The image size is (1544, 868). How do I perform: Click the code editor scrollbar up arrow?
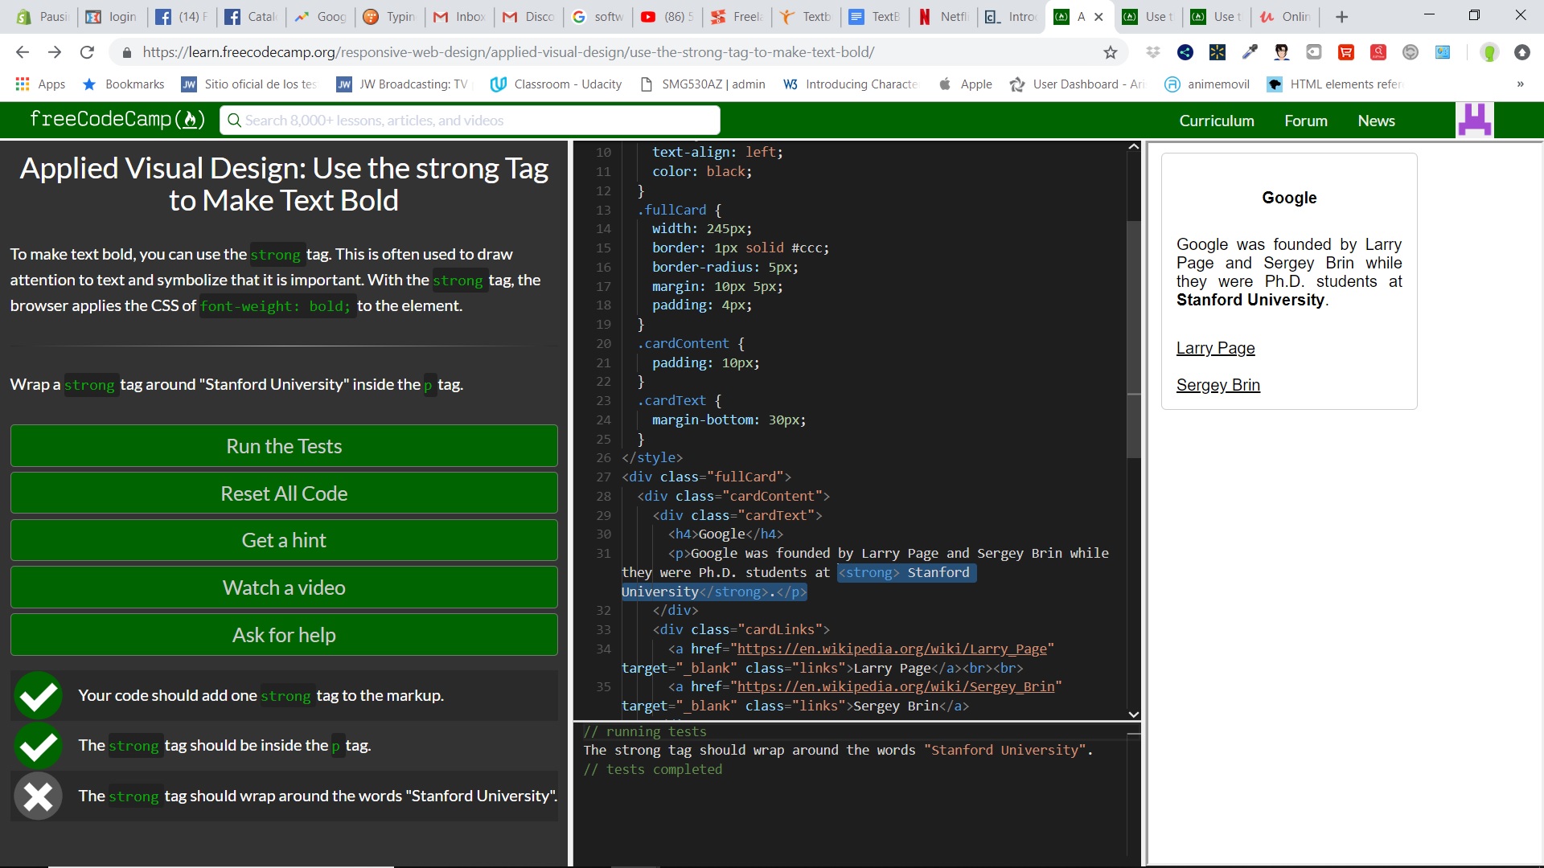tap(1134, 147)
